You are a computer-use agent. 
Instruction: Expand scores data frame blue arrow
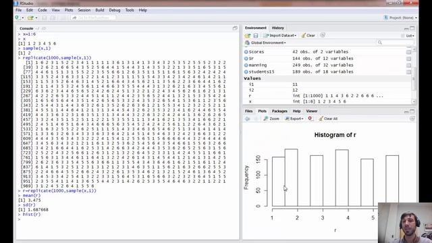click(x=246, y=52)
